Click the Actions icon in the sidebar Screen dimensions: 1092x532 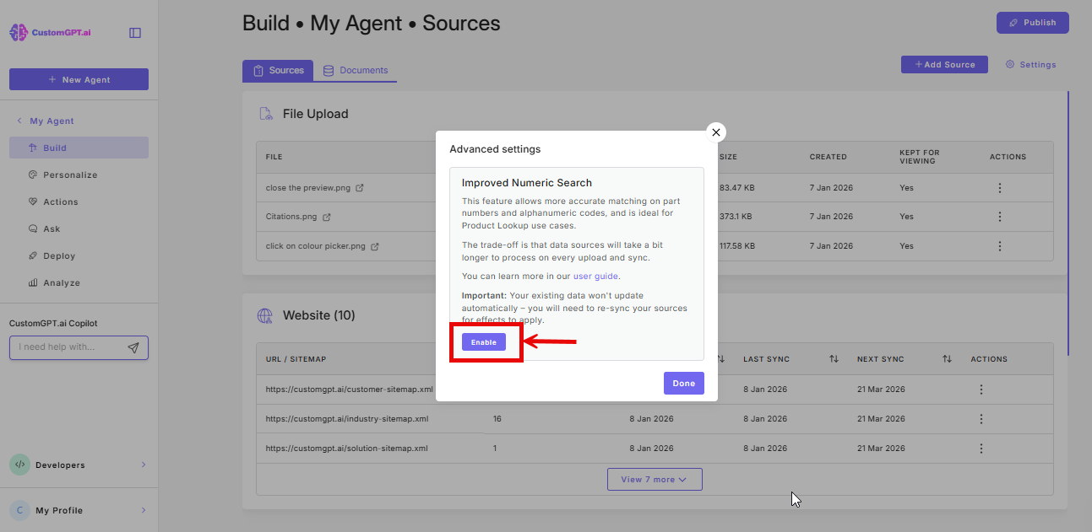31,202
